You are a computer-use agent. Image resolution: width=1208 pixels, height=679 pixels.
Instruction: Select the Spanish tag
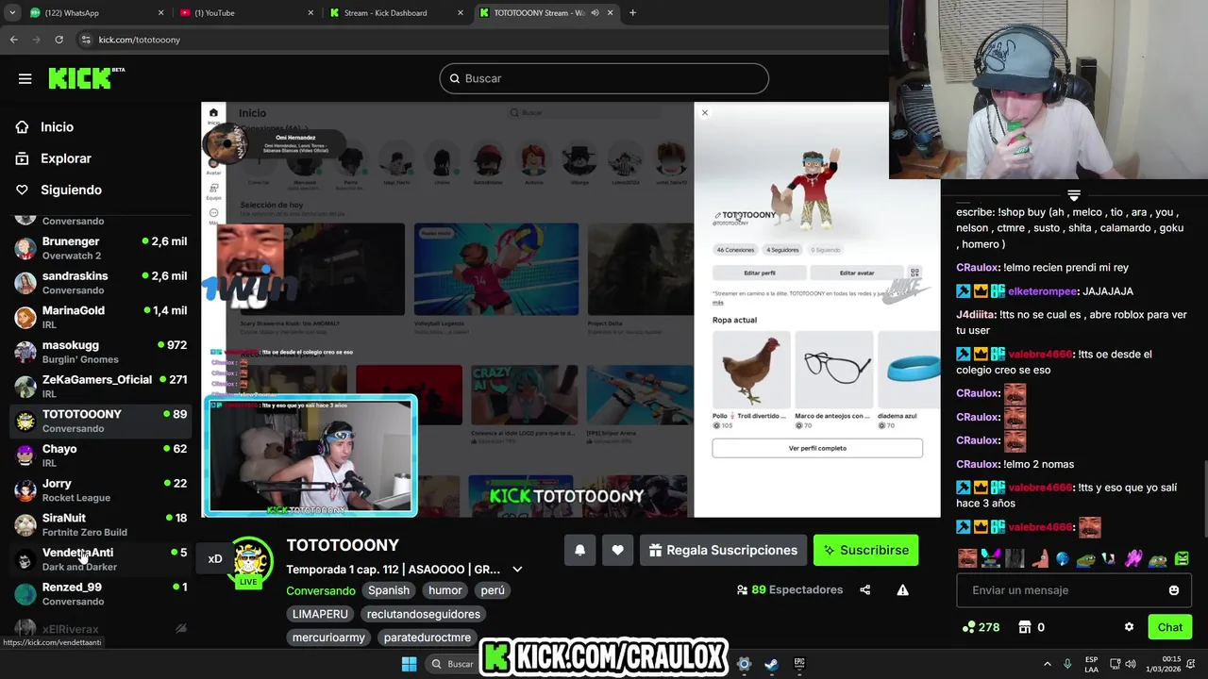389,590
